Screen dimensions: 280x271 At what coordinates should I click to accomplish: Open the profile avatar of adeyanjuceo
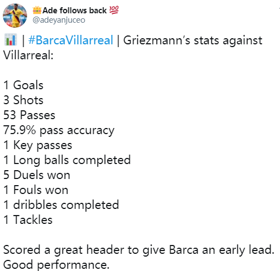(x=15, y=16)
